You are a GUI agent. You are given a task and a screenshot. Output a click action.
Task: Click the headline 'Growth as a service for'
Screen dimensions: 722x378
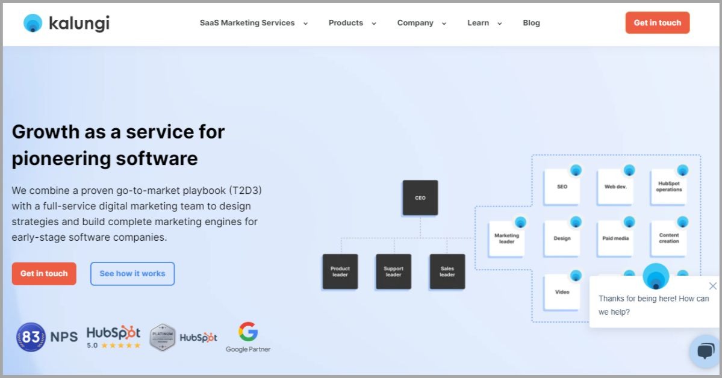[x=119, y=132]
